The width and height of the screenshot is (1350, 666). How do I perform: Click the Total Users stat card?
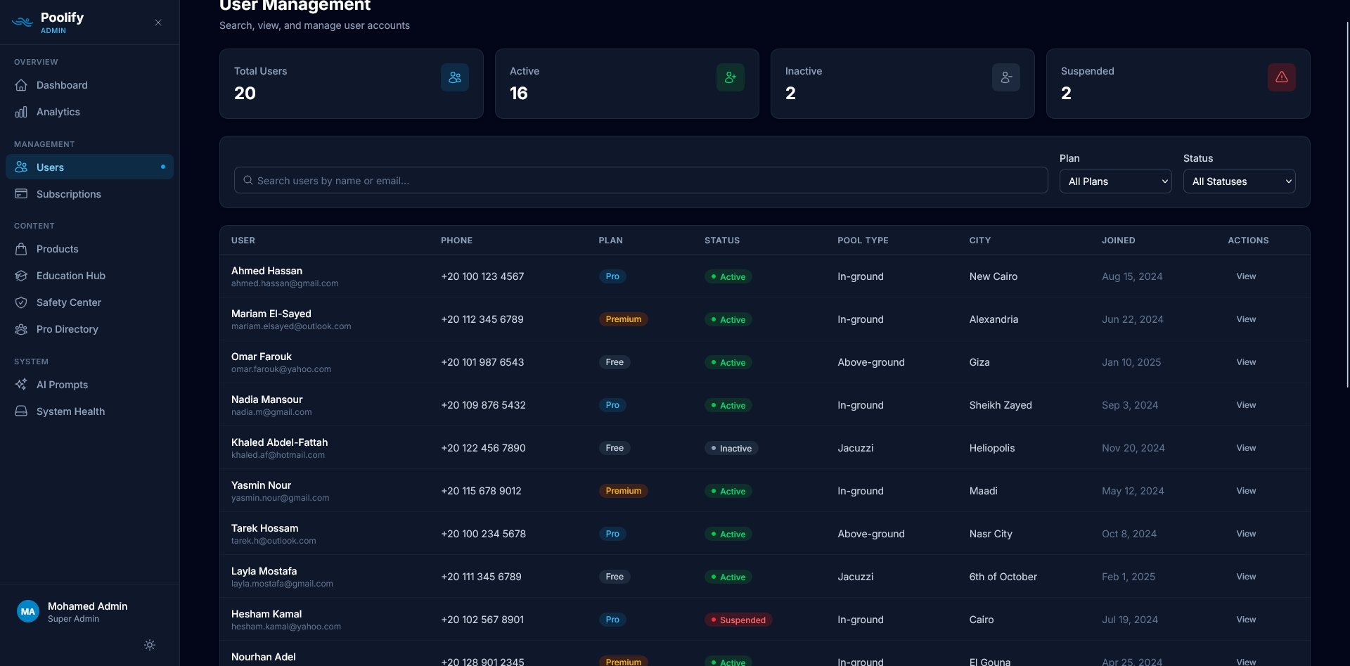tap(352, 84)
